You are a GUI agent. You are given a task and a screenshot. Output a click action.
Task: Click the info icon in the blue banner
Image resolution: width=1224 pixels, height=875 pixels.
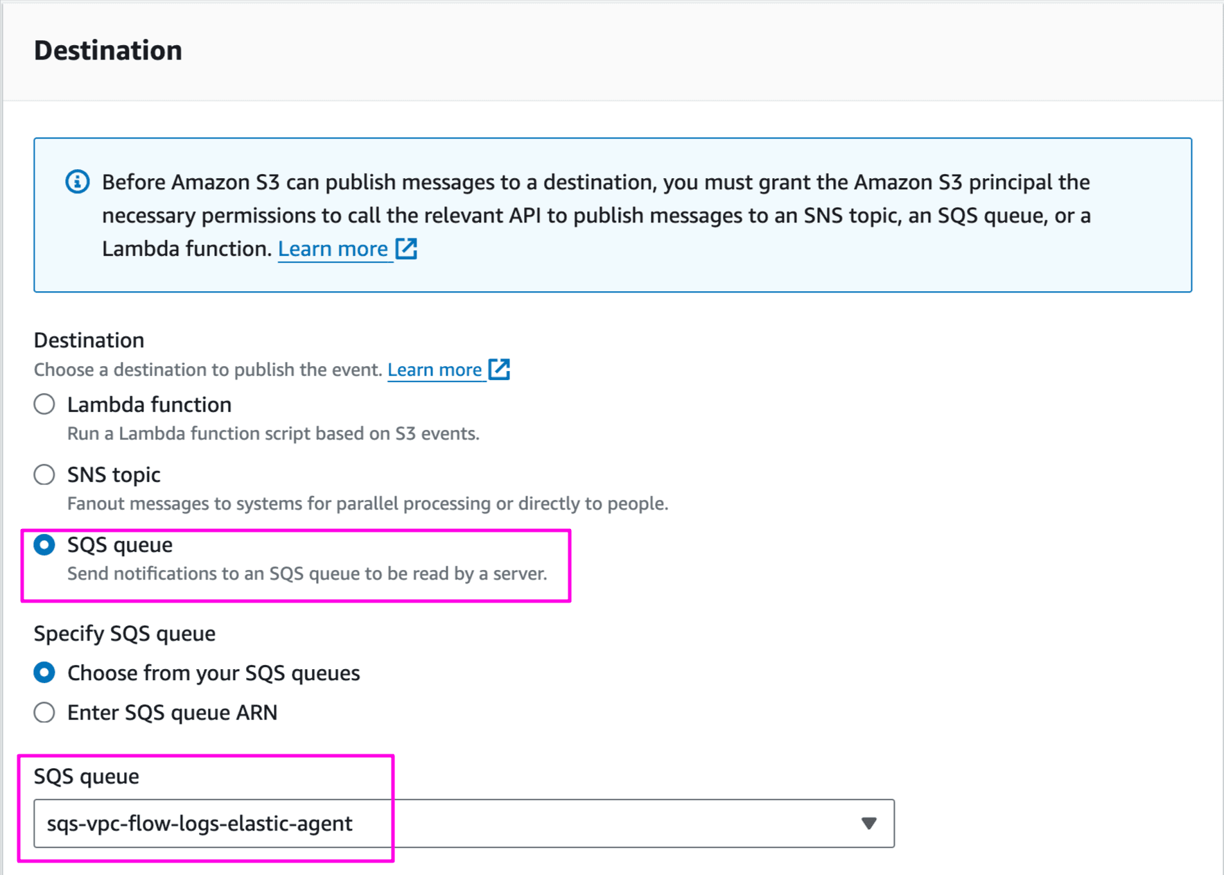(x=77, y=182)
